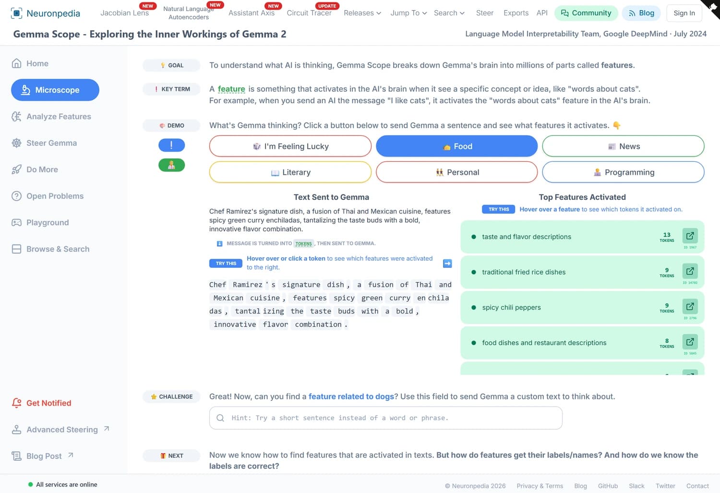Screen dimensions: 720x493
Task: Open Twitter footer link
Action: tap(665, 486)
